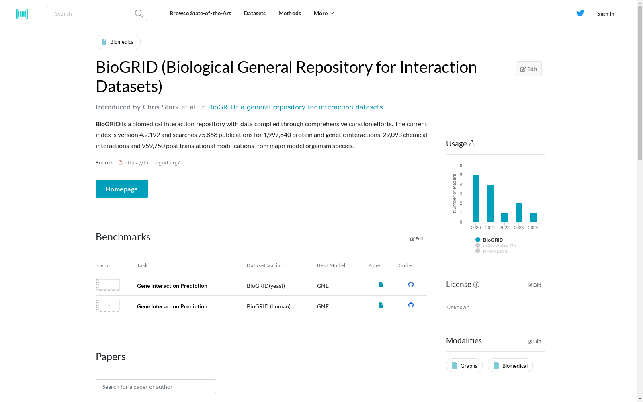Open Browse State-of-the-Art menu

click(x=200, y=13)
